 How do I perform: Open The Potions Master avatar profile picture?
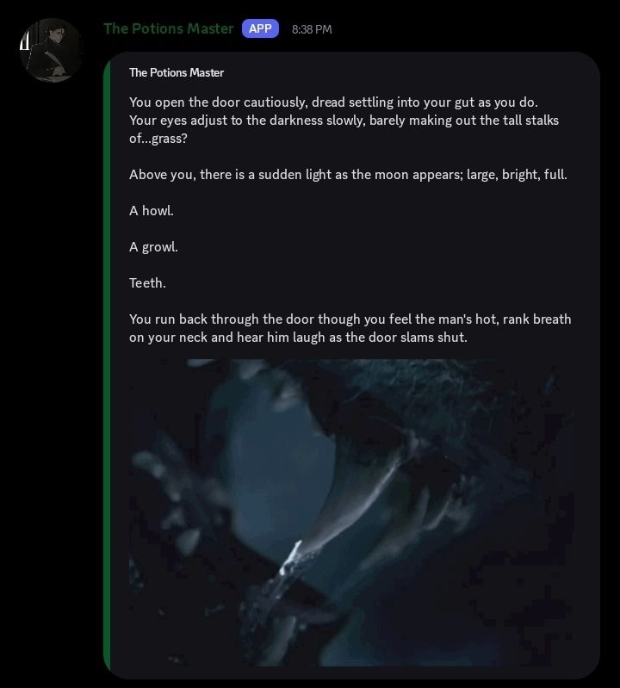[x=52, y=50]
